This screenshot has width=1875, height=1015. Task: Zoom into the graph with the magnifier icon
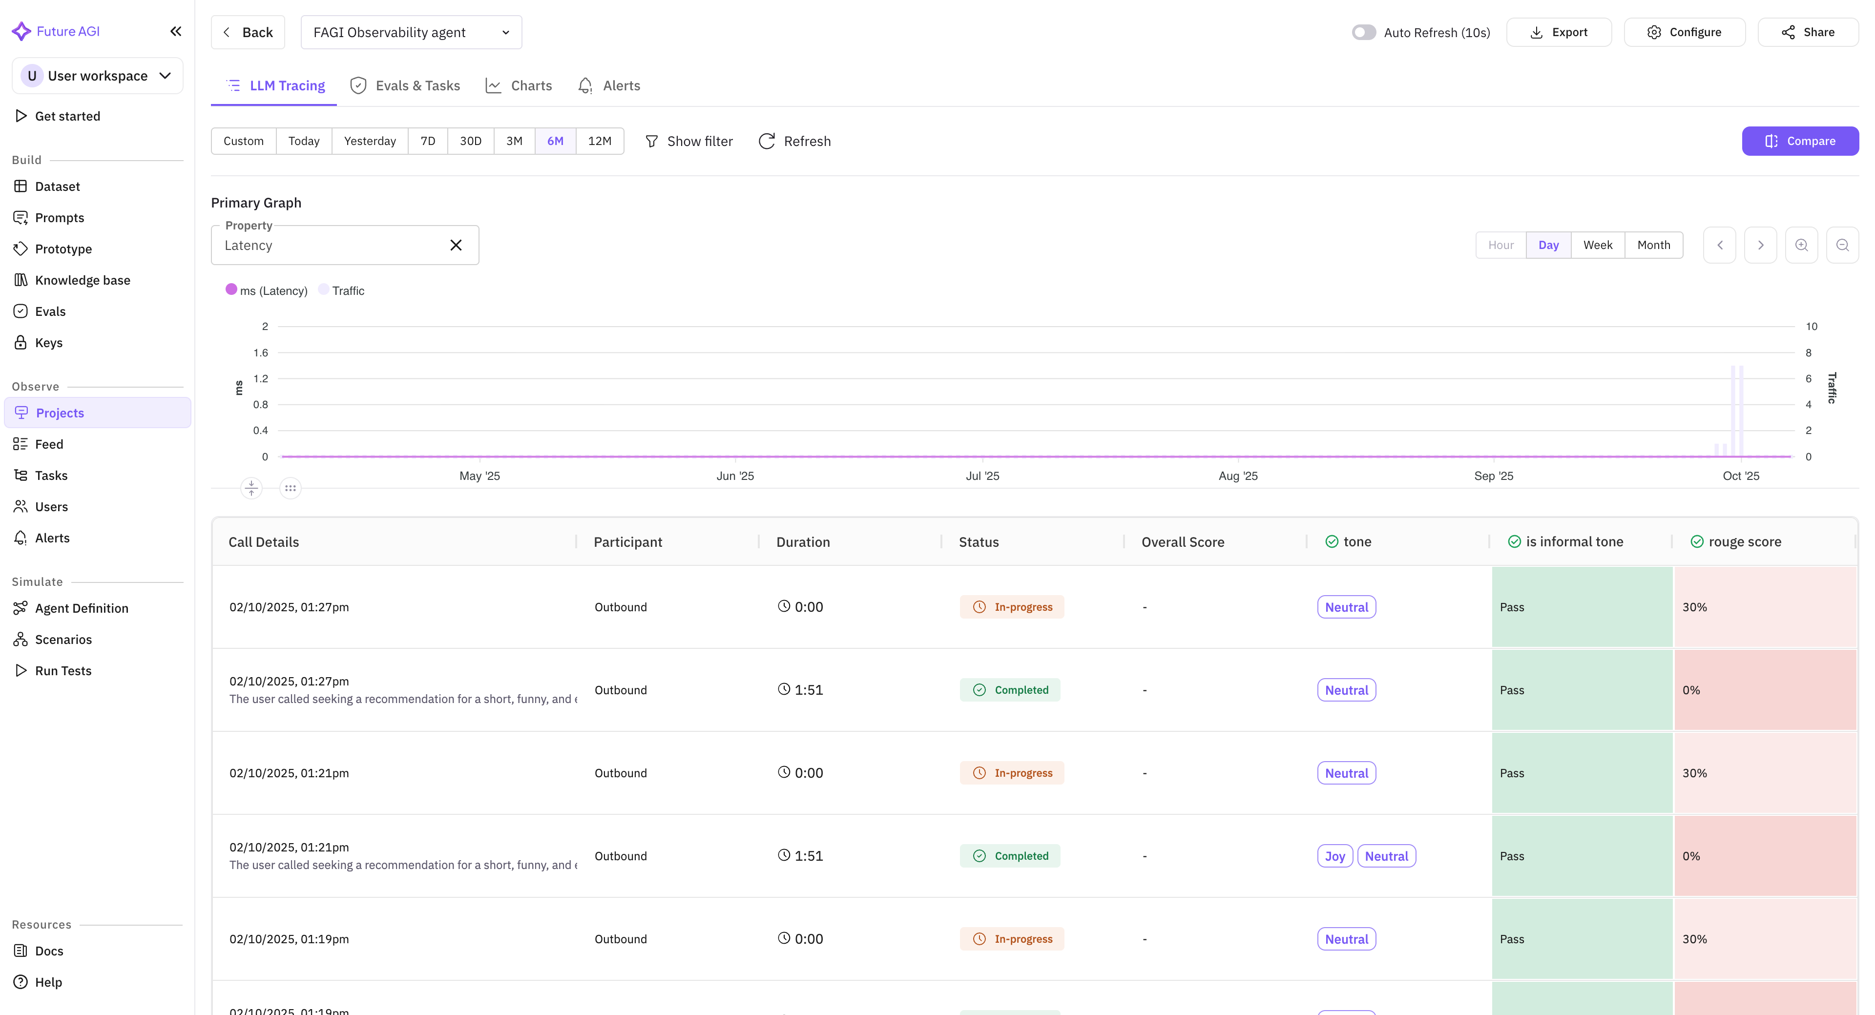pos(1802,245)
